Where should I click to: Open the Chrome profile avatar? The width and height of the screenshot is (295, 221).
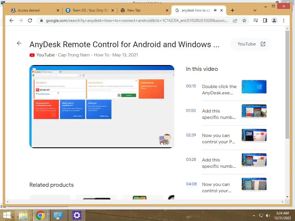(274, 20)
